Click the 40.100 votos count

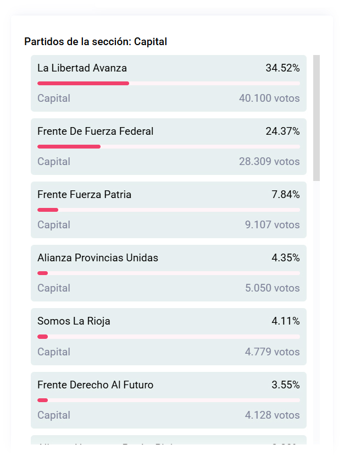click(269, 98)
